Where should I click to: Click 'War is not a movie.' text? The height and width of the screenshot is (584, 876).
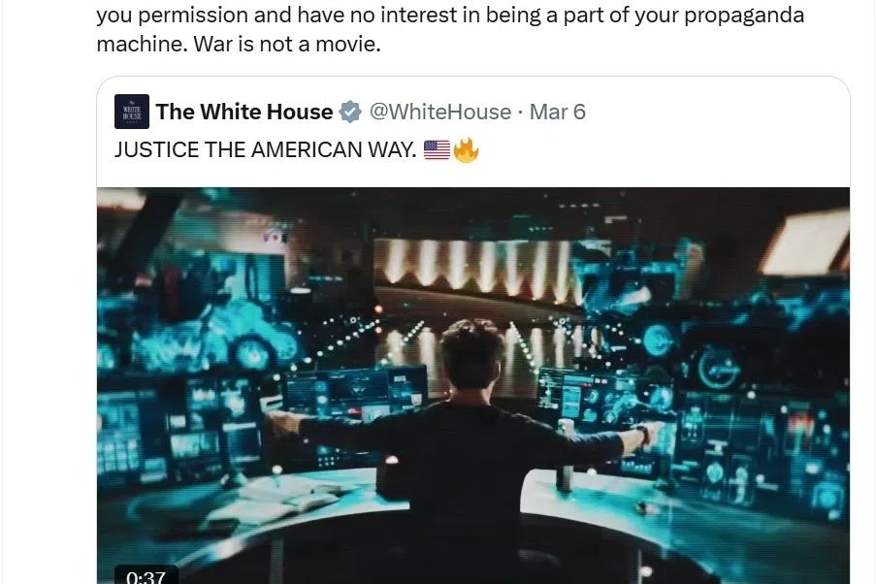[x=287, y=45]
